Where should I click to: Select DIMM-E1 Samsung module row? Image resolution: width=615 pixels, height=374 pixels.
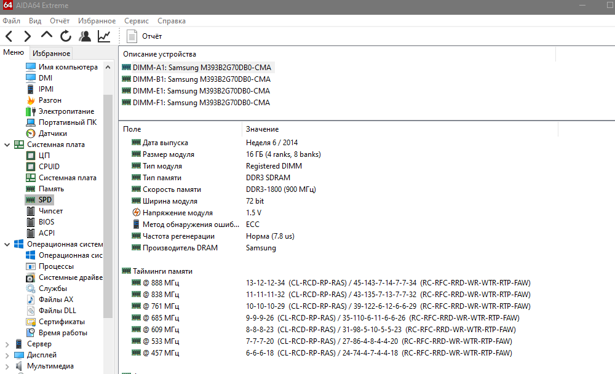tap(196, 91)
